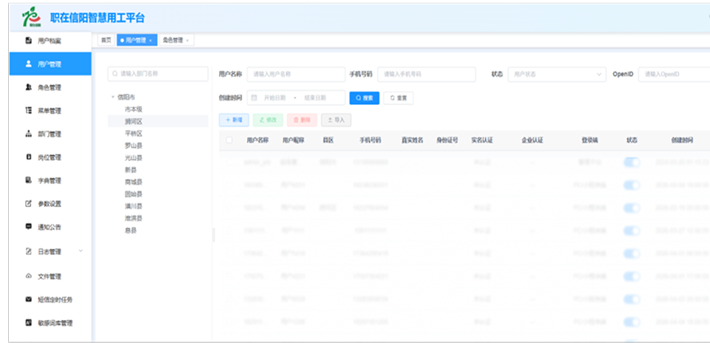Select the active 用户管理 tab
710x343 pixels.
coord(137,40)
